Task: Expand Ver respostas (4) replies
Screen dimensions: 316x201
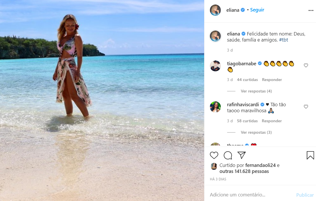Action: click(256, 91)
